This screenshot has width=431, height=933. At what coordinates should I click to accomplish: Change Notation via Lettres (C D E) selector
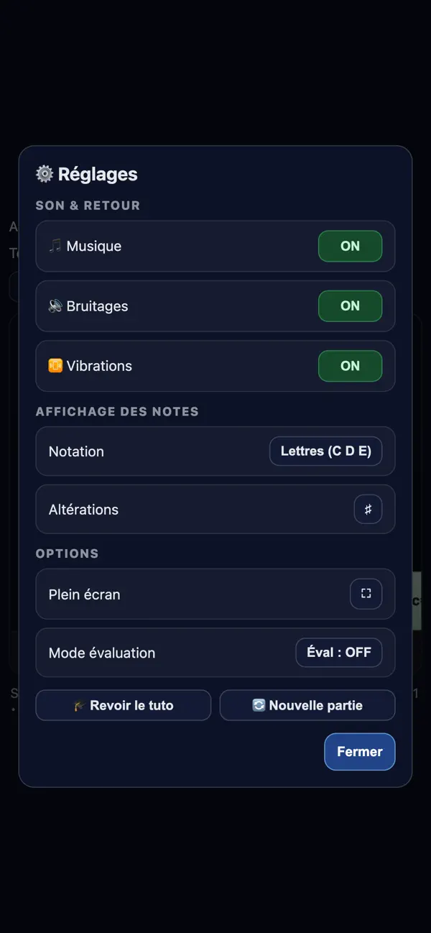pyautogui.click(x=326, y=451)
